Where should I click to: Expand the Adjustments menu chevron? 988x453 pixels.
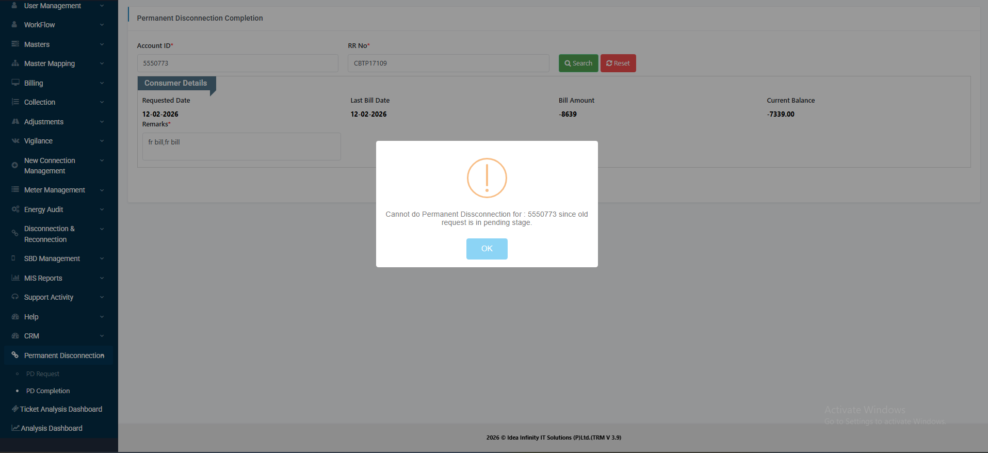[102, 122]
